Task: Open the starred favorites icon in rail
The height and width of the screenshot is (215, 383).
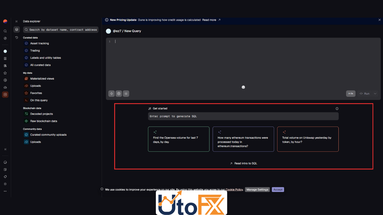Action: (5, 73)
